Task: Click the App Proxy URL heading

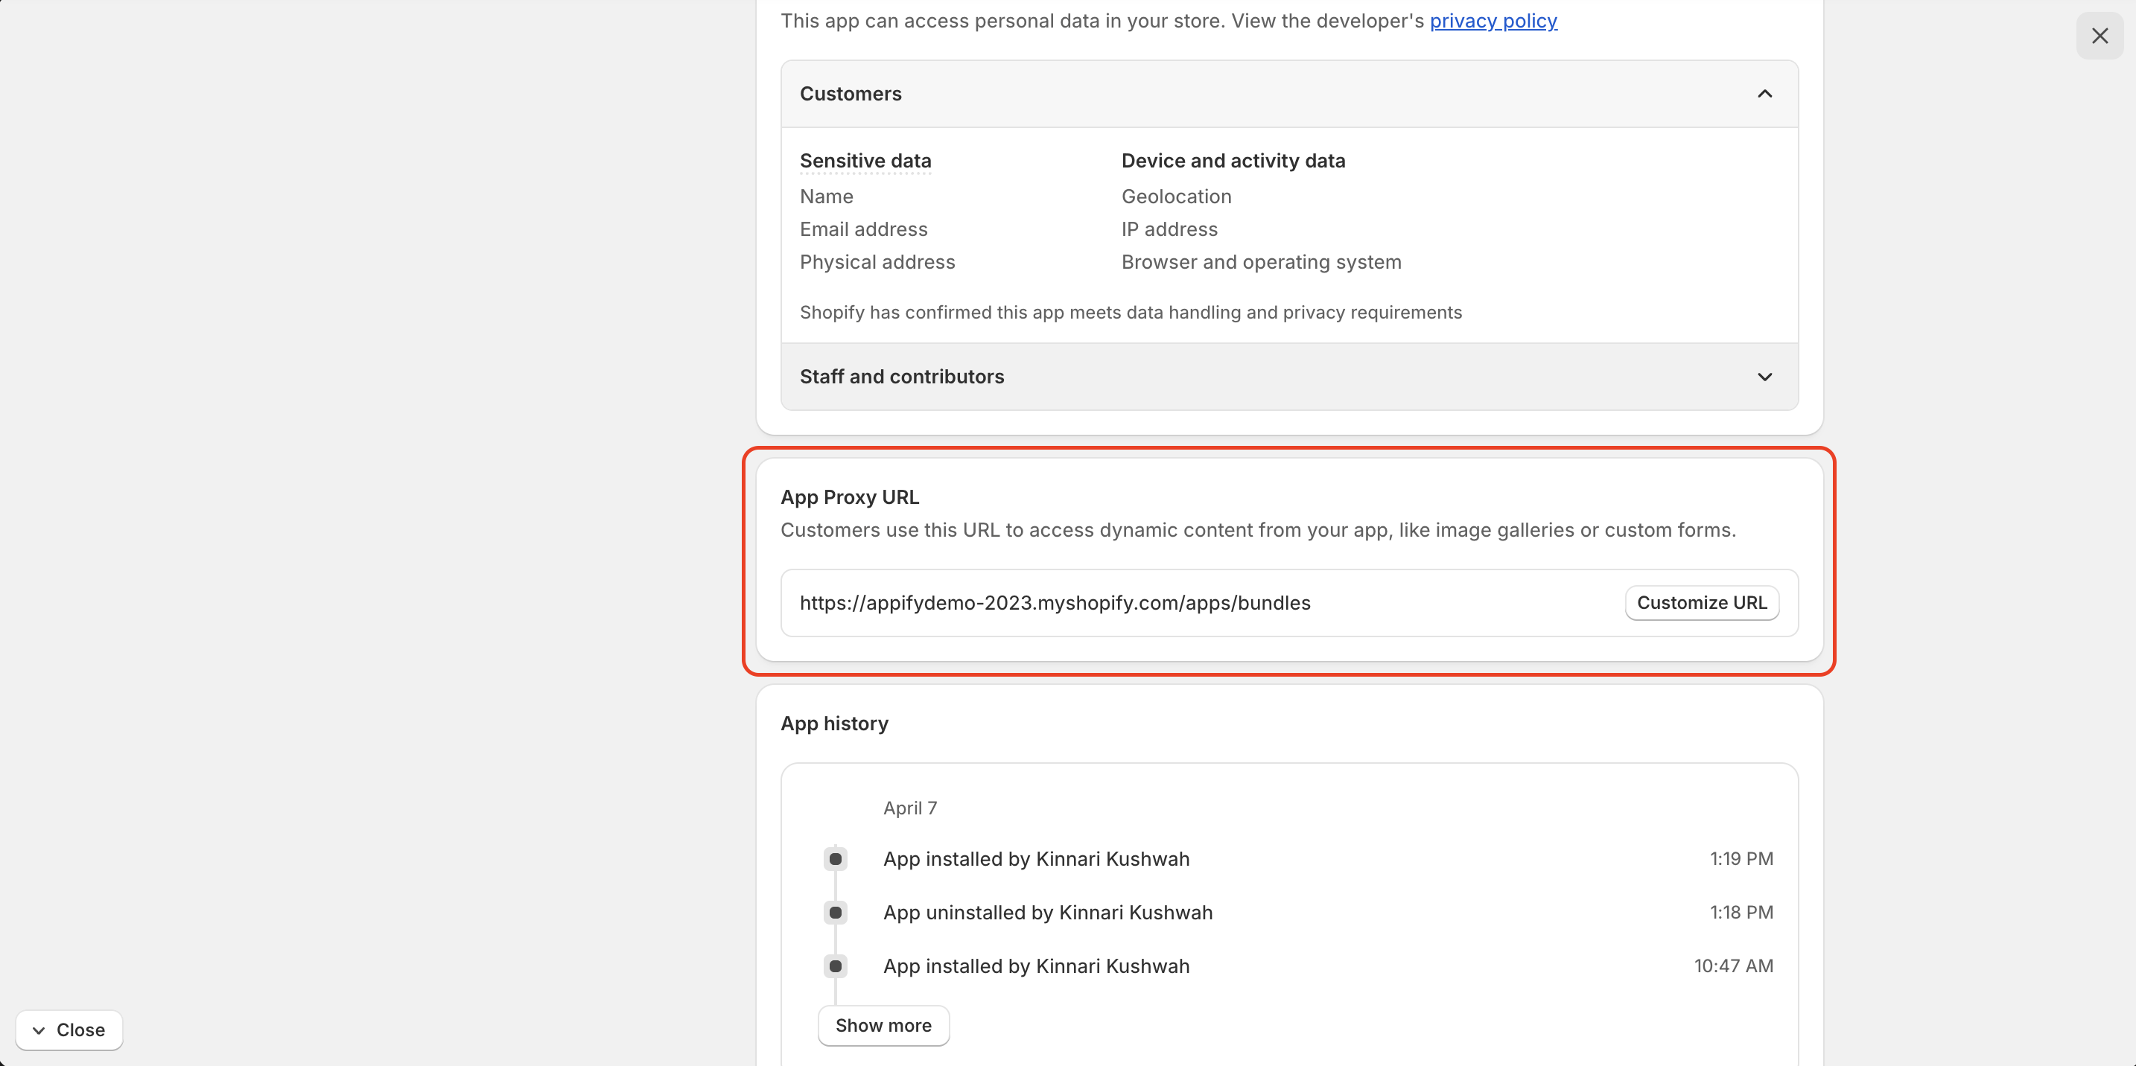Action: tap(849, 497)
